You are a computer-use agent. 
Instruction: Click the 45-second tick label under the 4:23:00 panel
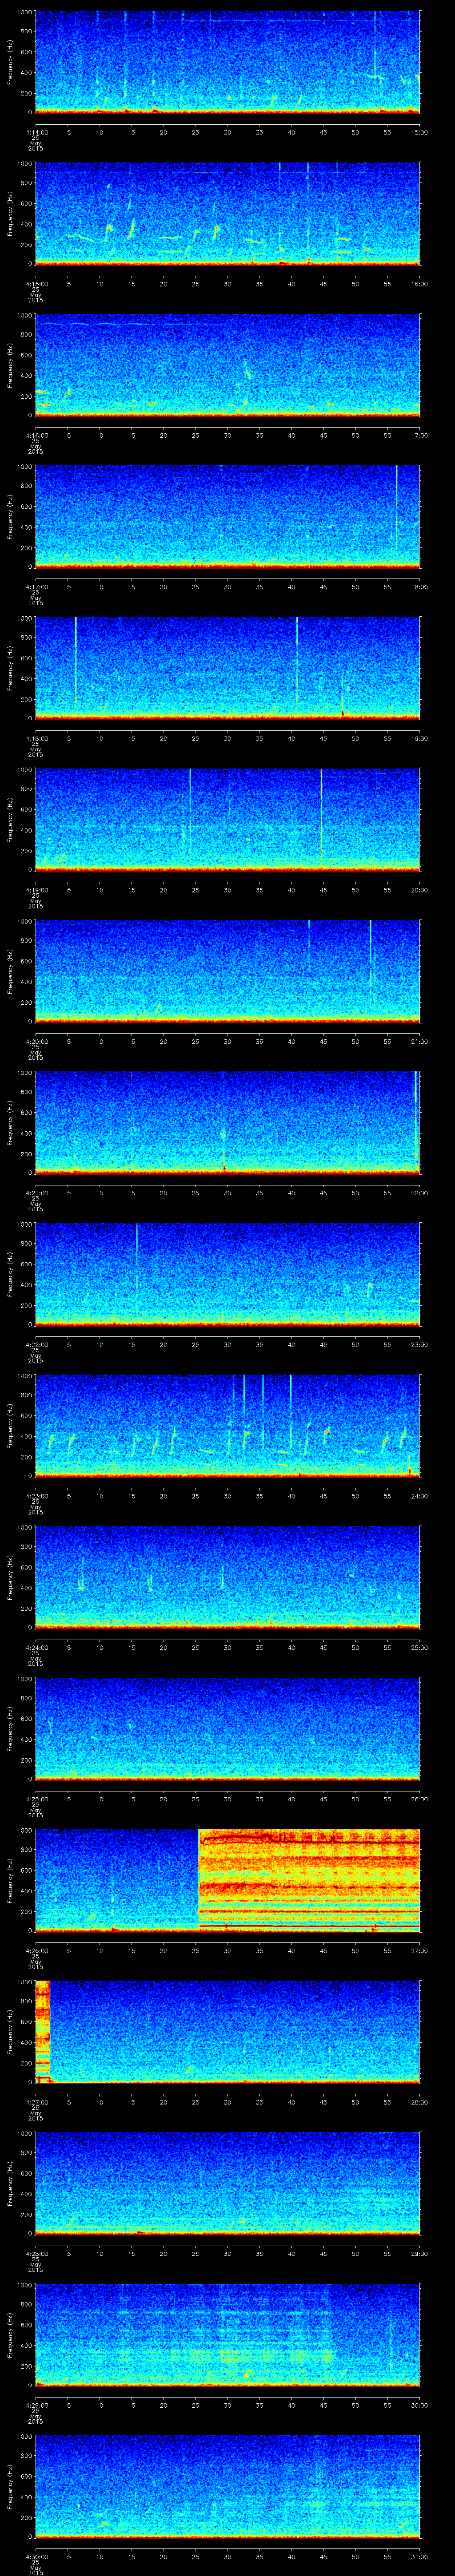click(323, 1495)
